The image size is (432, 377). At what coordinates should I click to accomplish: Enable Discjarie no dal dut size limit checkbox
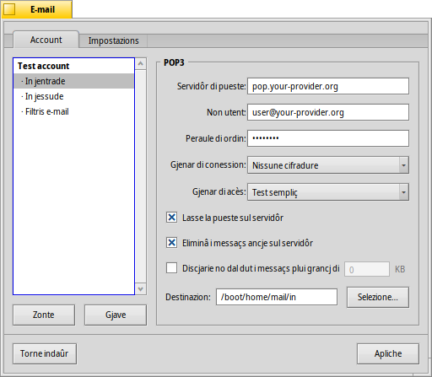point(171,268)
